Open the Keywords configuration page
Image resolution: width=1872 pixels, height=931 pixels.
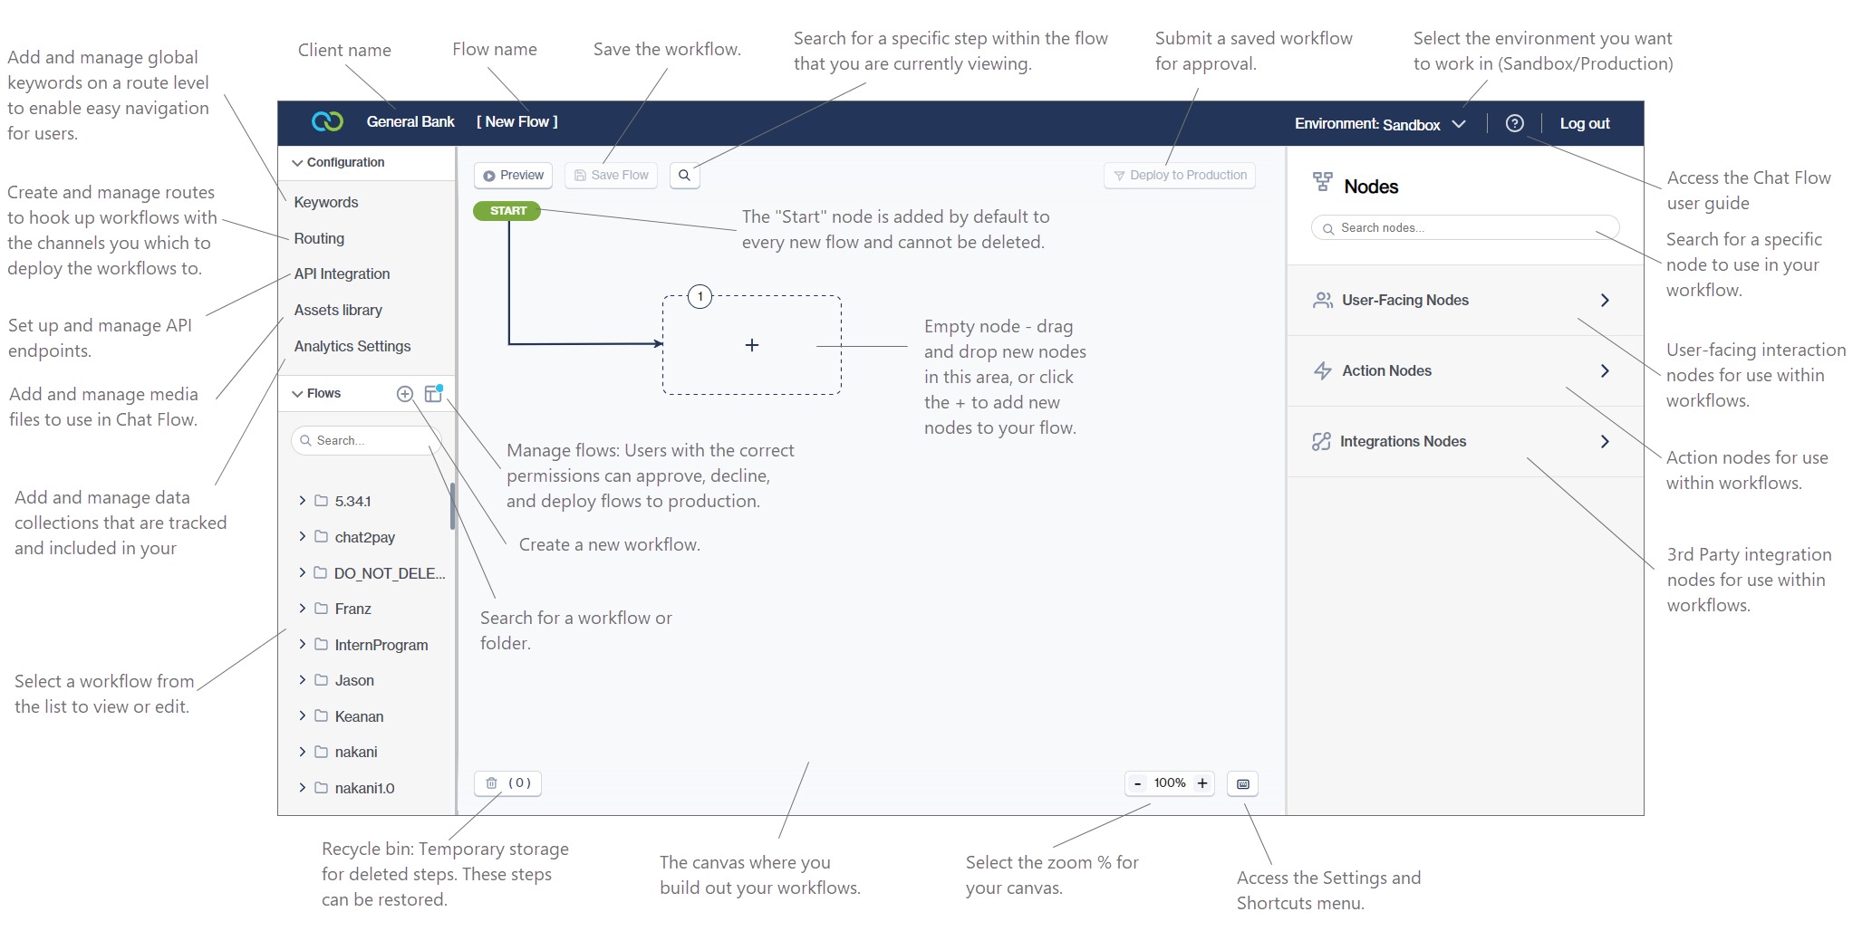coord(324,201)
